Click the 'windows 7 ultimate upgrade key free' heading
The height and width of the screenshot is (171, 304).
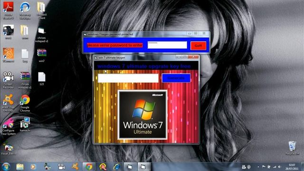144,66
